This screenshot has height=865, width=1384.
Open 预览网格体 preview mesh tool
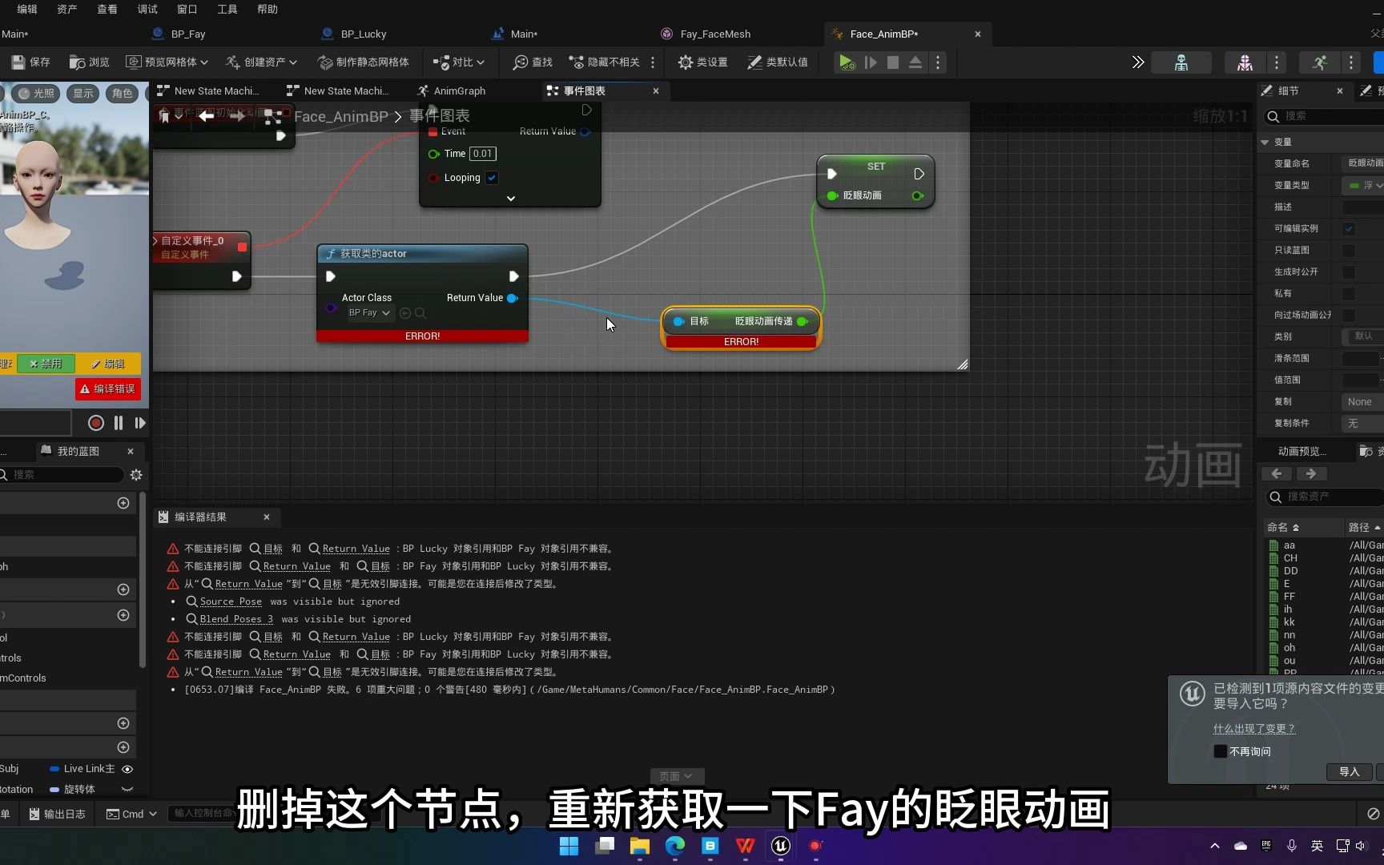tap(166, 62)
